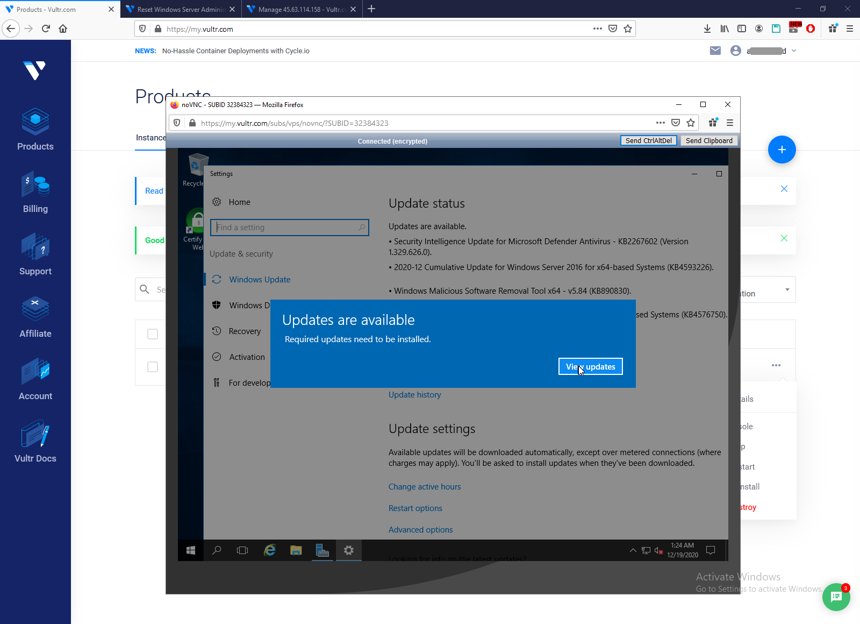Open Support in the Vultr sidebar

[x=35, y=254]
